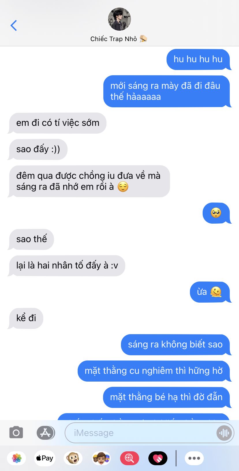Select the 'sao đấy :))' message bubble
Viewport: 239px width, 471px height.
tap(38, 150)
